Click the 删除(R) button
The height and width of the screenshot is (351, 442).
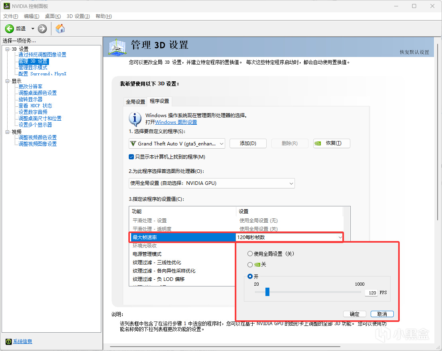[289, 143]
